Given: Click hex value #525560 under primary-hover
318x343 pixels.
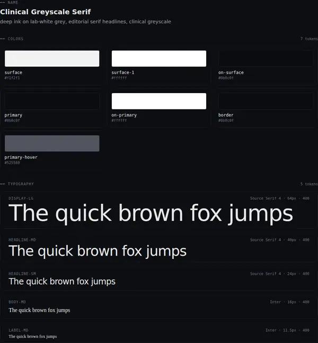Looking at the screenshot, I should pos(12,163).
